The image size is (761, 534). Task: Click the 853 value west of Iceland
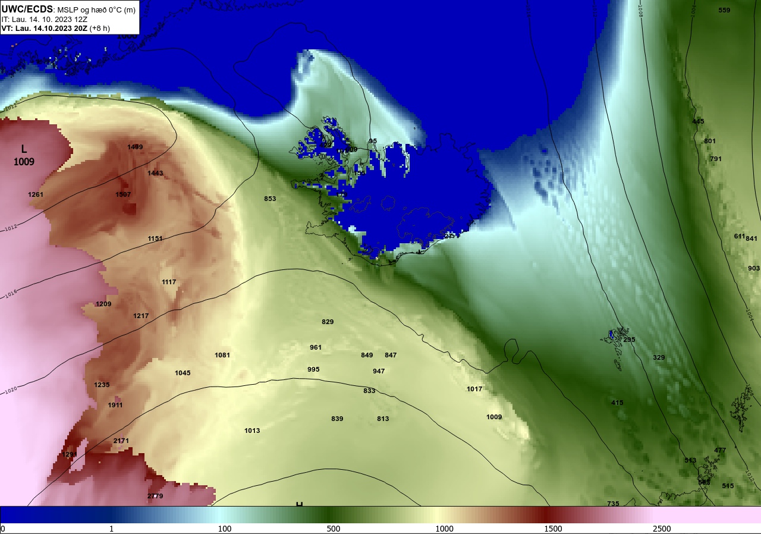pyautogui.click(x=270, y=199)
